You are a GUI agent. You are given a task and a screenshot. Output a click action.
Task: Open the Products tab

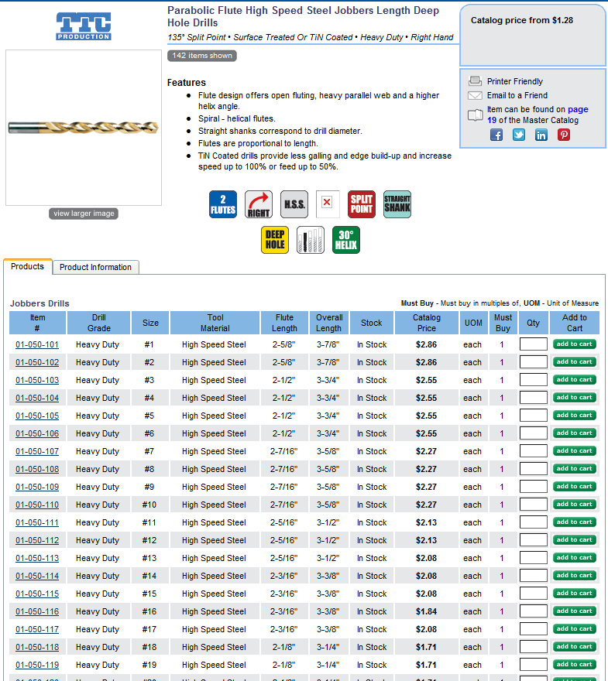coord(27,267)
